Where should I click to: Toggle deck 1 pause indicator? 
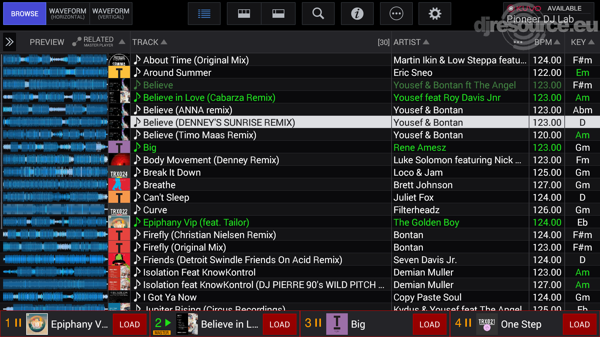click(x=18, y=323)
